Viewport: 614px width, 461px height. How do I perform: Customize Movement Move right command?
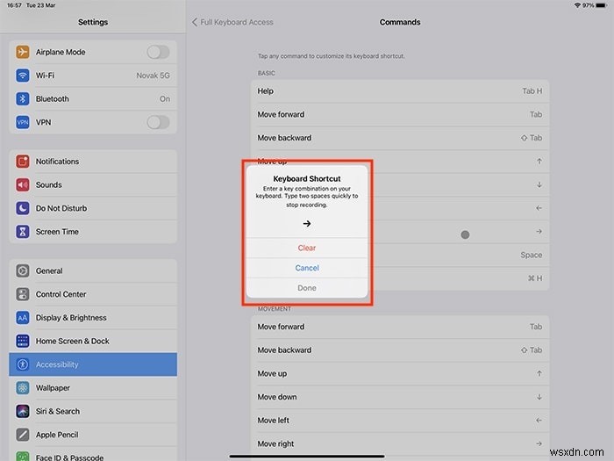point(400,443)
